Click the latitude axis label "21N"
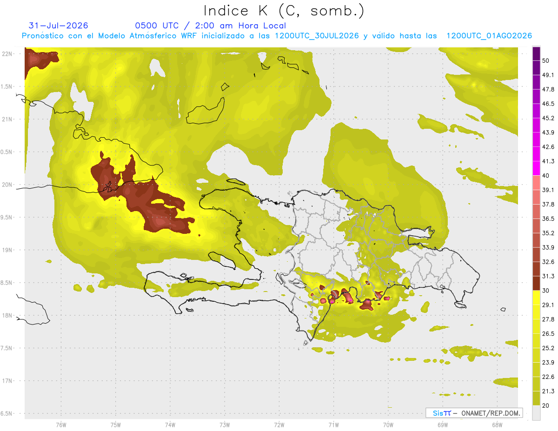Image resolution: width=558 pixels, height=431 pixels. click(7, 119)
